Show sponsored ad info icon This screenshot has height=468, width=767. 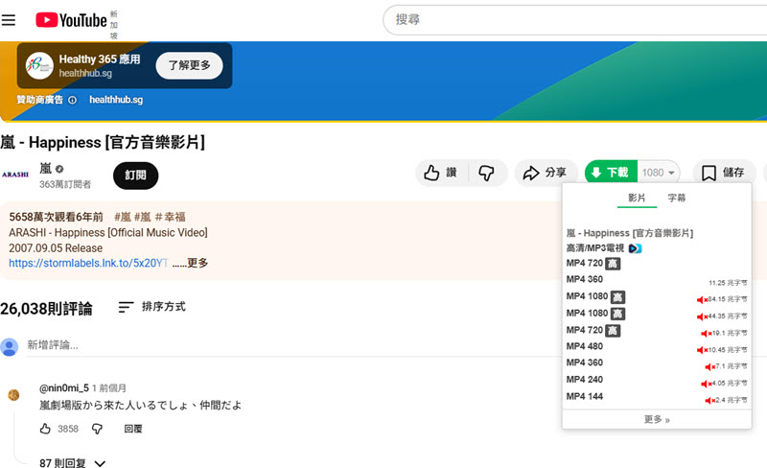(73, 100)
